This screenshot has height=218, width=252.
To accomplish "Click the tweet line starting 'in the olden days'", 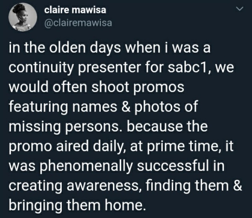I will click(x=109, y=48).
